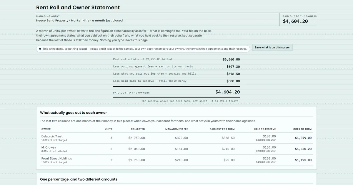Click the GOES TO THEM column header
Image resolution: width=353 pixels, height=185 pixels.
(302, 129)
